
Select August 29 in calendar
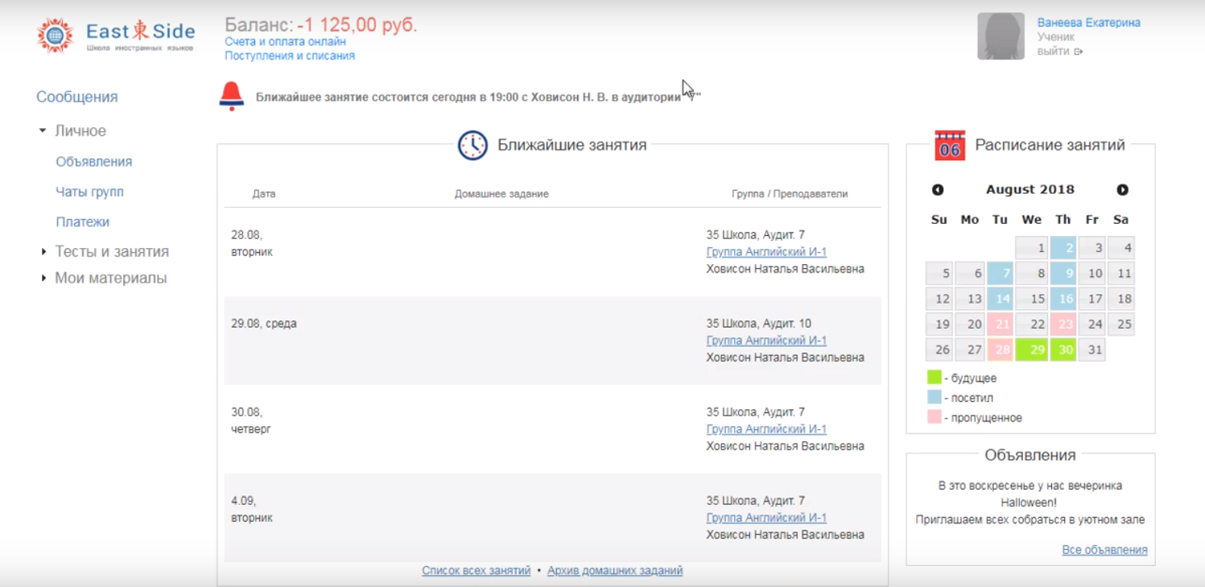pyautogui.click(x=1032, y=349)
